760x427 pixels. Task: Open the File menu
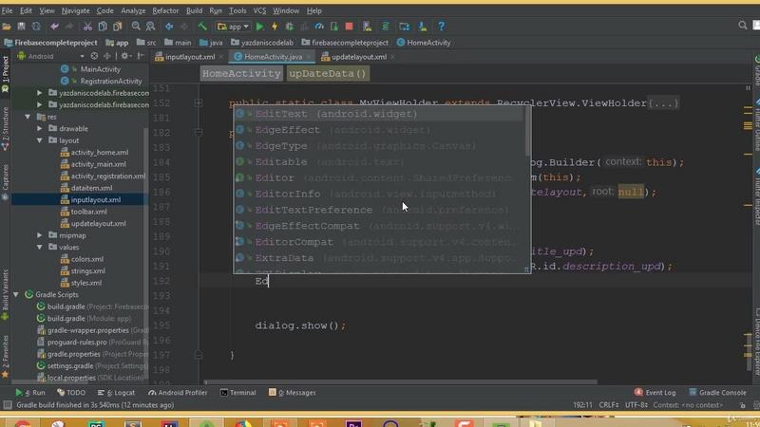click(x=8, y=10)
